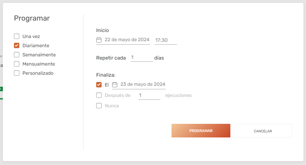Select the Personalizado label text
Image resolution: width=306 pixels, height=165 pixels.
click(x=38, y=73)
